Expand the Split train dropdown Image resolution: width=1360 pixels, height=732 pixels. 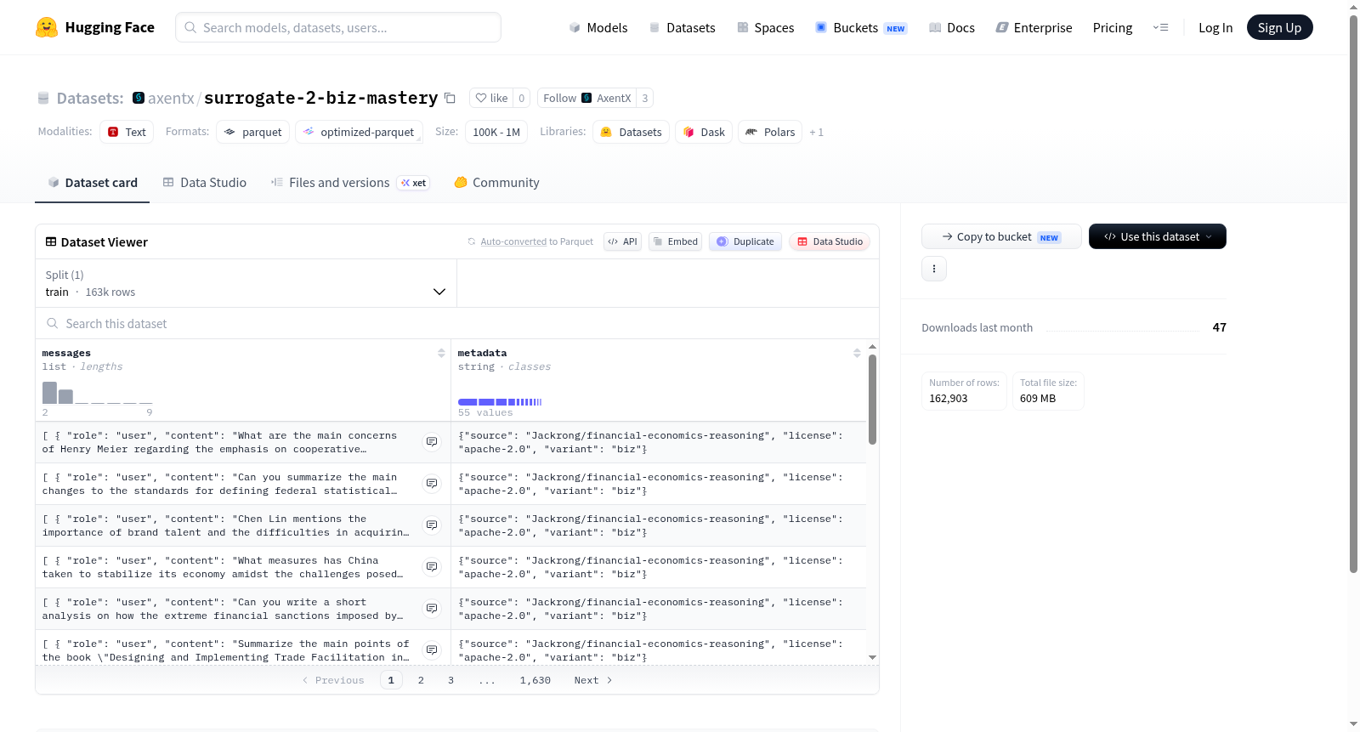tap(246, 283)
